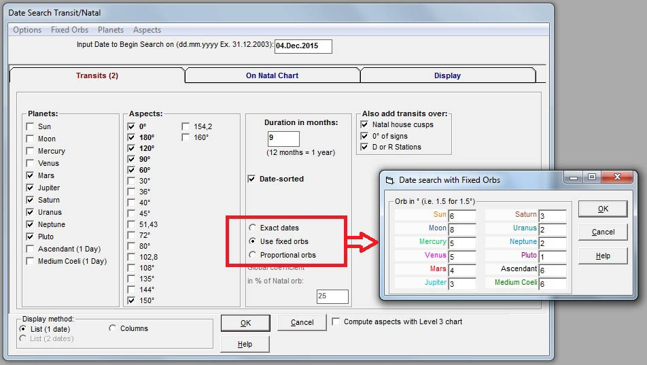
Task: Enable the Sun planet checkbox
Action: coord(30,126)
